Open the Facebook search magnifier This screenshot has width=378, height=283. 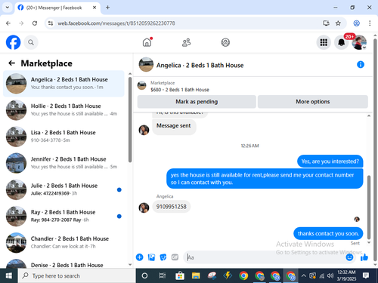click(31, 42)
